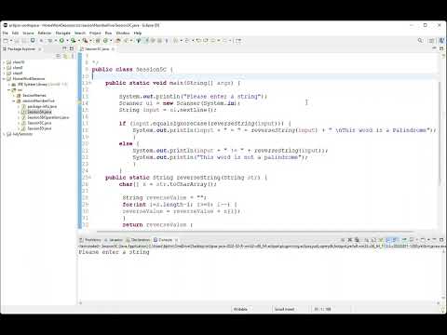Toggle Link with Editor in Package Explorer
This screenshot has width=447, height=335.
click(x=65, y=56)
